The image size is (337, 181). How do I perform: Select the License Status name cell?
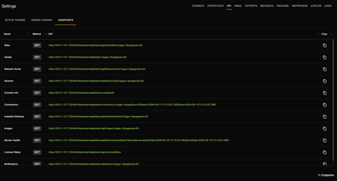[12, 152]
